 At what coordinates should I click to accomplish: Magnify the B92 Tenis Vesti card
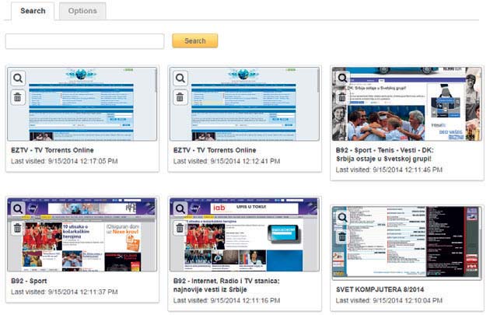[x=342, y=78]
